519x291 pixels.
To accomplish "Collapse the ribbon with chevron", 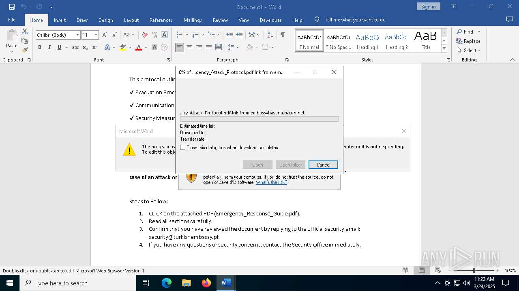I will (x=513, y=60).
